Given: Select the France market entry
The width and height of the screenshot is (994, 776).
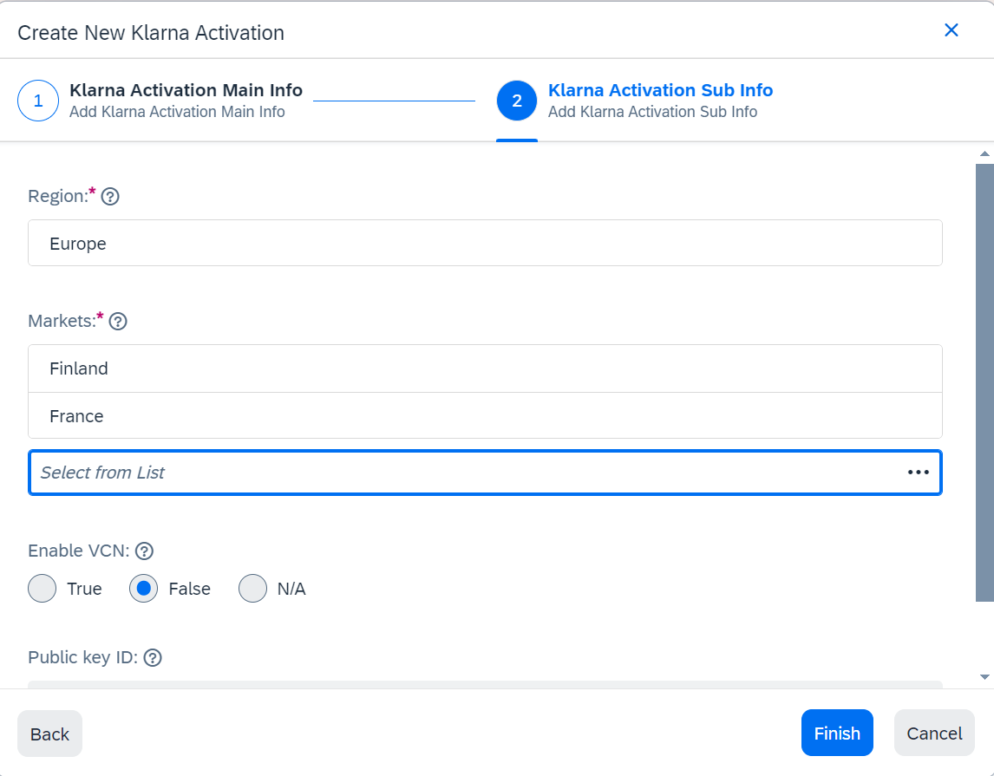Looking at the screenshot, I should click(485, 415).
